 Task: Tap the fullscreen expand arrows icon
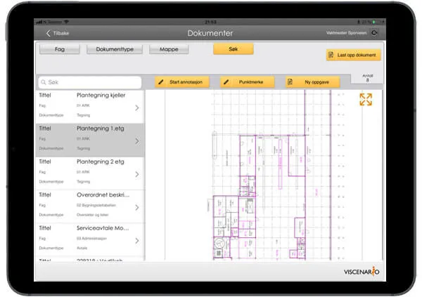[366, 100]
